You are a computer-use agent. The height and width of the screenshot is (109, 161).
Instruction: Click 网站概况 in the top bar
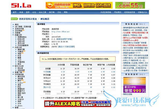click(118, 12)
